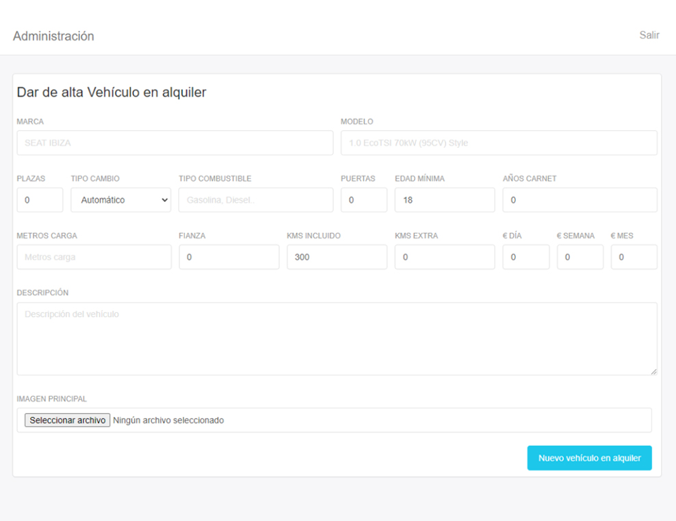The image size is (676, 521).
Task: Click the TIPO CAMBIO dropdown chevron
Action: pos(164,199)
